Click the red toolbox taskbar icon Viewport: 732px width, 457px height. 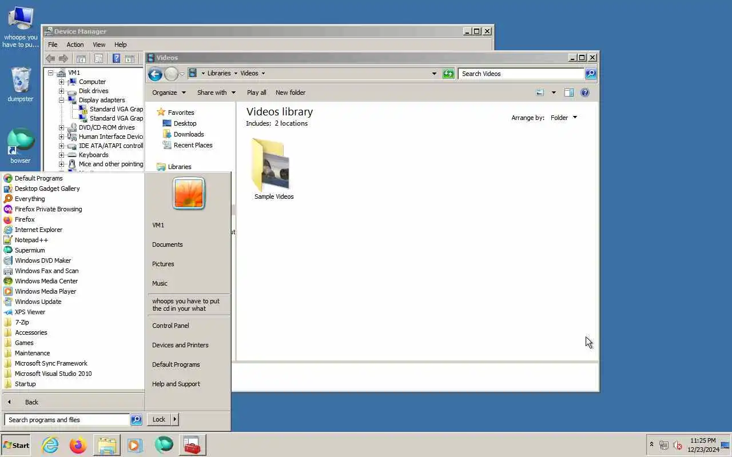[x=192, y=445]
